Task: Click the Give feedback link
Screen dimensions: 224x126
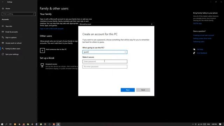Action: (x=202, y=53)
